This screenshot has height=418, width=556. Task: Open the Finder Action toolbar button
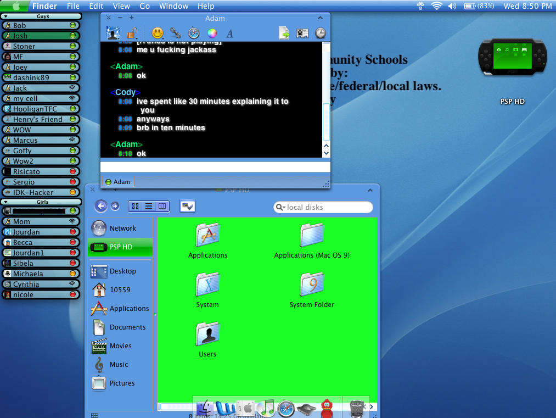[187, 206]
